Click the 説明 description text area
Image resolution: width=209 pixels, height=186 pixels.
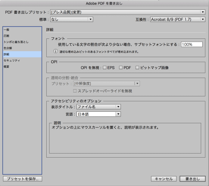[x=125, y=138]
